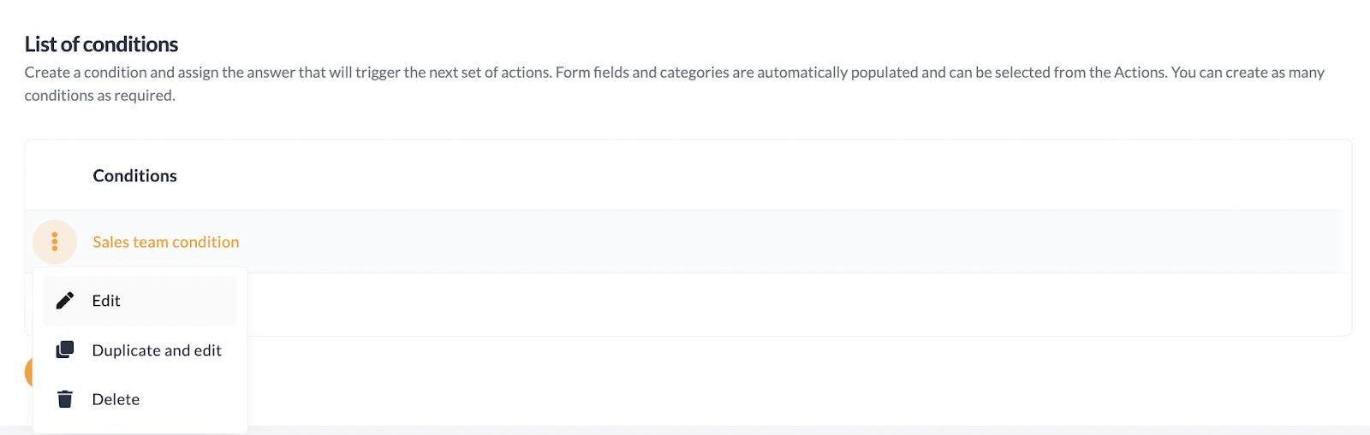Click the partially hidden orange button below the list
The height and width of the screenshot is (435, 1370).
(x=28, y=373)
